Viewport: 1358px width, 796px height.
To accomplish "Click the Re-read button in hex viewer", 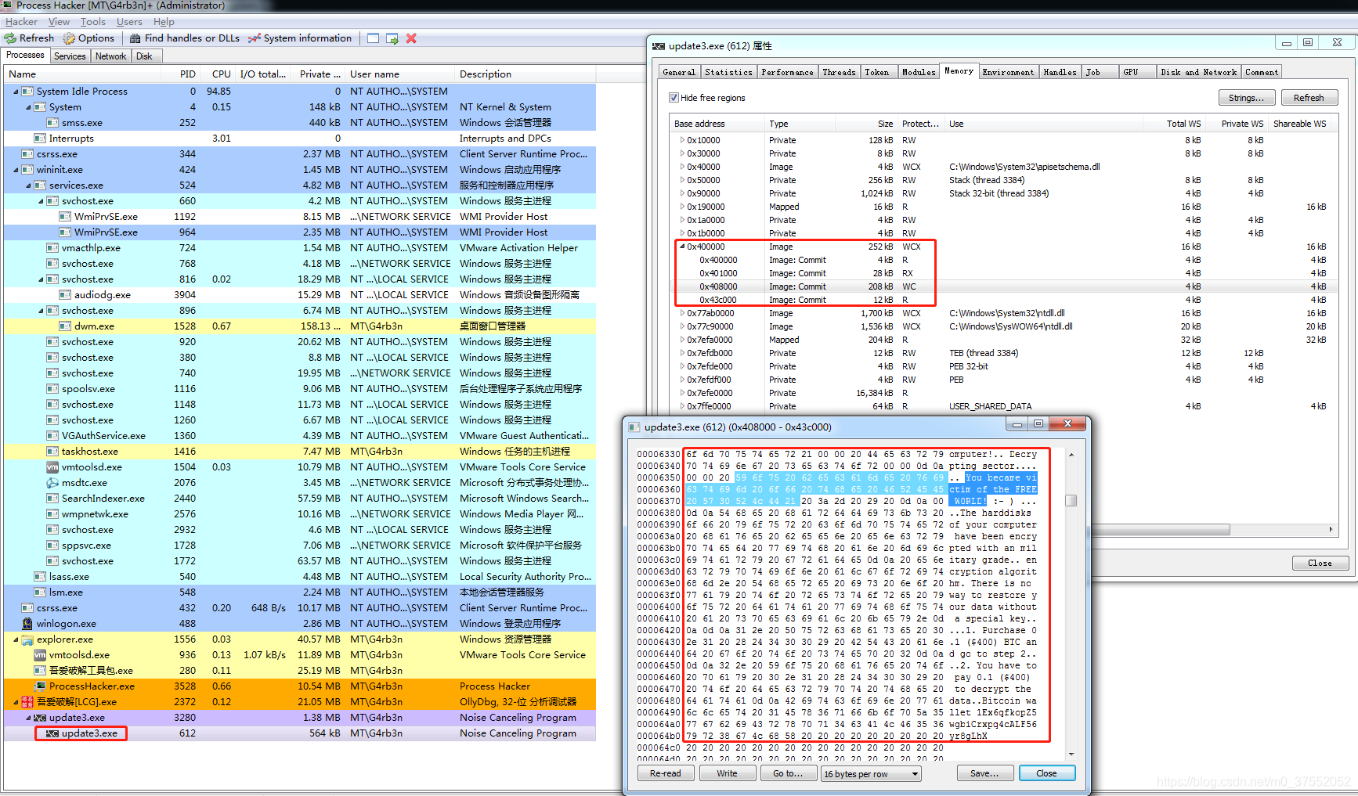I will tap(666, 773).
